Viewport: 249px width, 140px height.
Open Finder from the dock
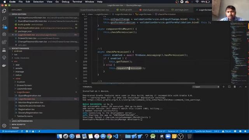pos(60,136)
